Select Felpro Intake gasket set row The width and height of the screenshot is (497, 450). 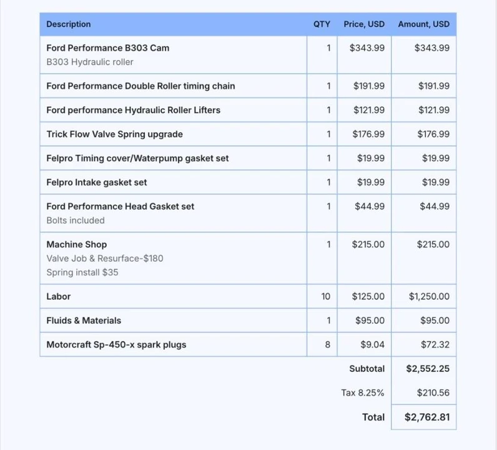click(x=248, y=182)
